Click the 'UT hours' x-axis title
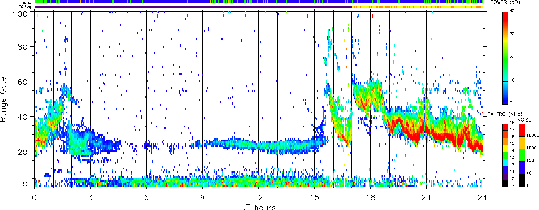The height and width of the screenshot is (210, 539). coord(258,207)
